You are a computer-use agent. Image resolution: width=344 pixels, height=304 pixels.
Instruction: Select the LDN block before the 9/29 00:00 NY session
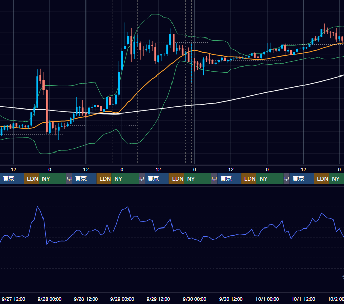tap(104, 179)
